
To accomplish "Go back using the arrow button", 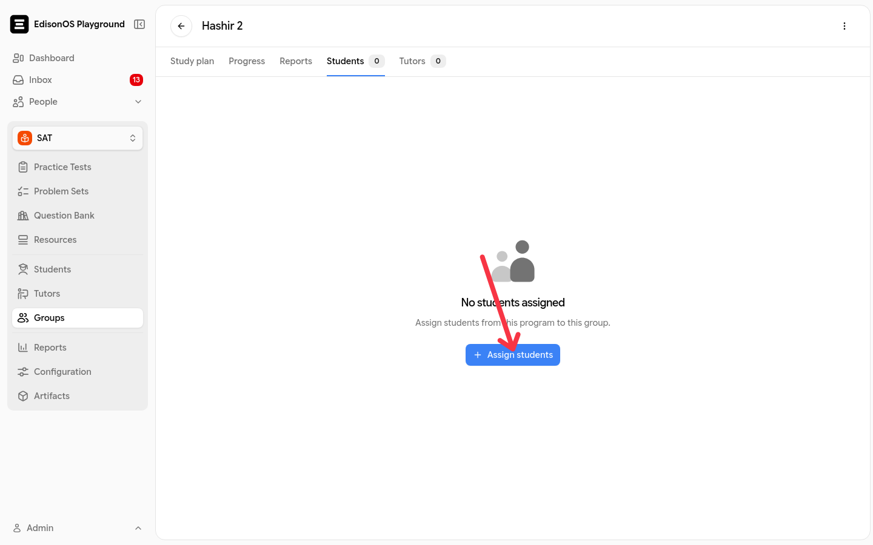I will point(181,26).
